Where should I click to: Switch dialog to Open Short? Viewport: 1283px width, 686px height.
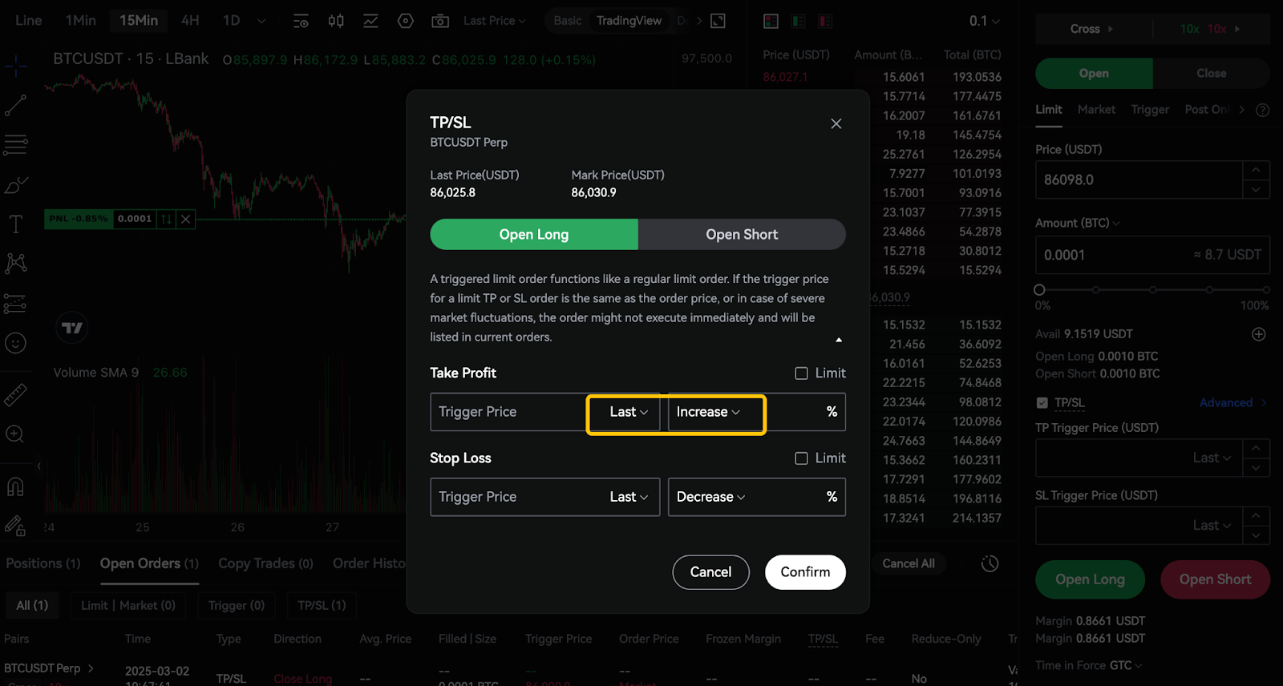click(742, 234)
